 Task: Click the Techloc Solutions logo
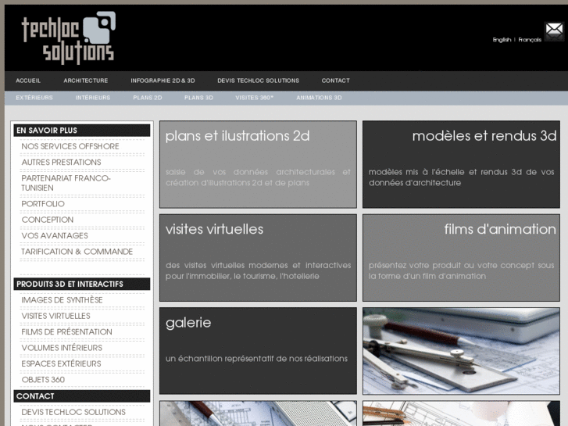[x=69, y=38]
